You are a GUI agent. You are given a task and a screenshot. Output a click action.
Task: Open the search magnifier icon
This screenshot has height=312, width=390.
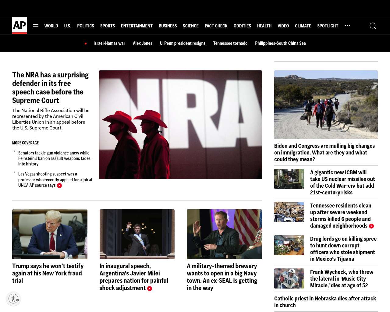(x=373, y=26)
